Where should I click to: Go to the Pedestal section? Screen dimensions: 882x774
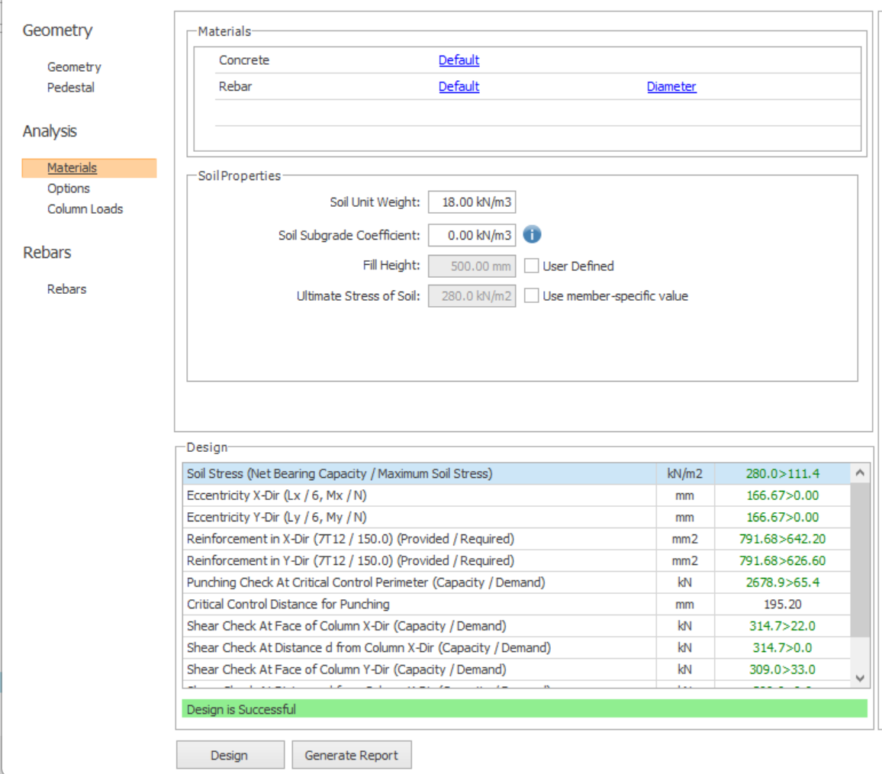pos(71,88)
